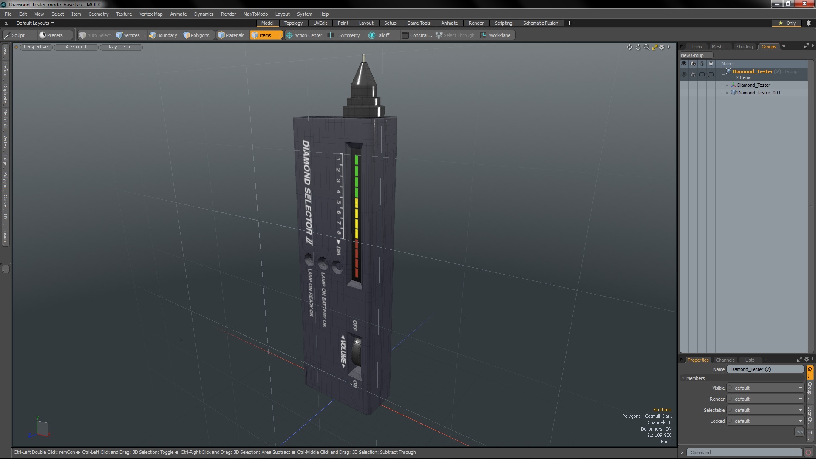Select the Diamond_Tester locator item
The image size is (816, 459).
click(753, 85)
